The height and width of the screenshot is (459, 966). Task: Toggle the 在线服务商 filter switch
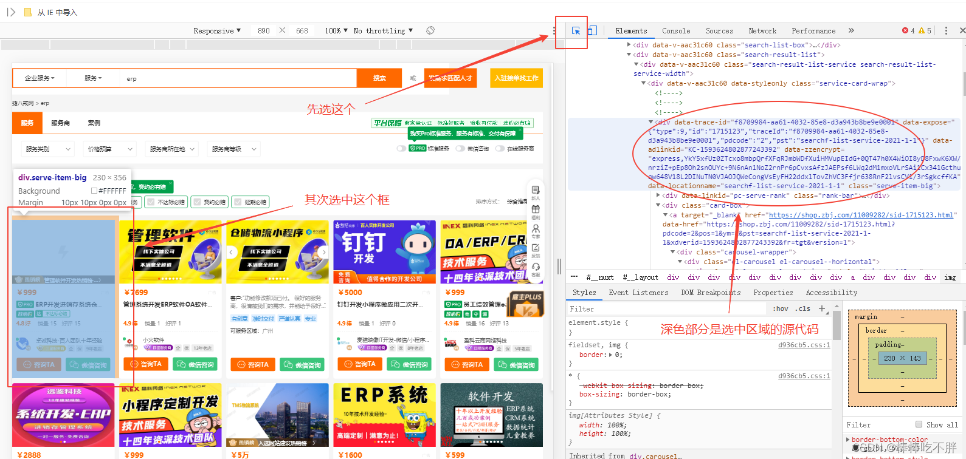[x=500, y=148]
